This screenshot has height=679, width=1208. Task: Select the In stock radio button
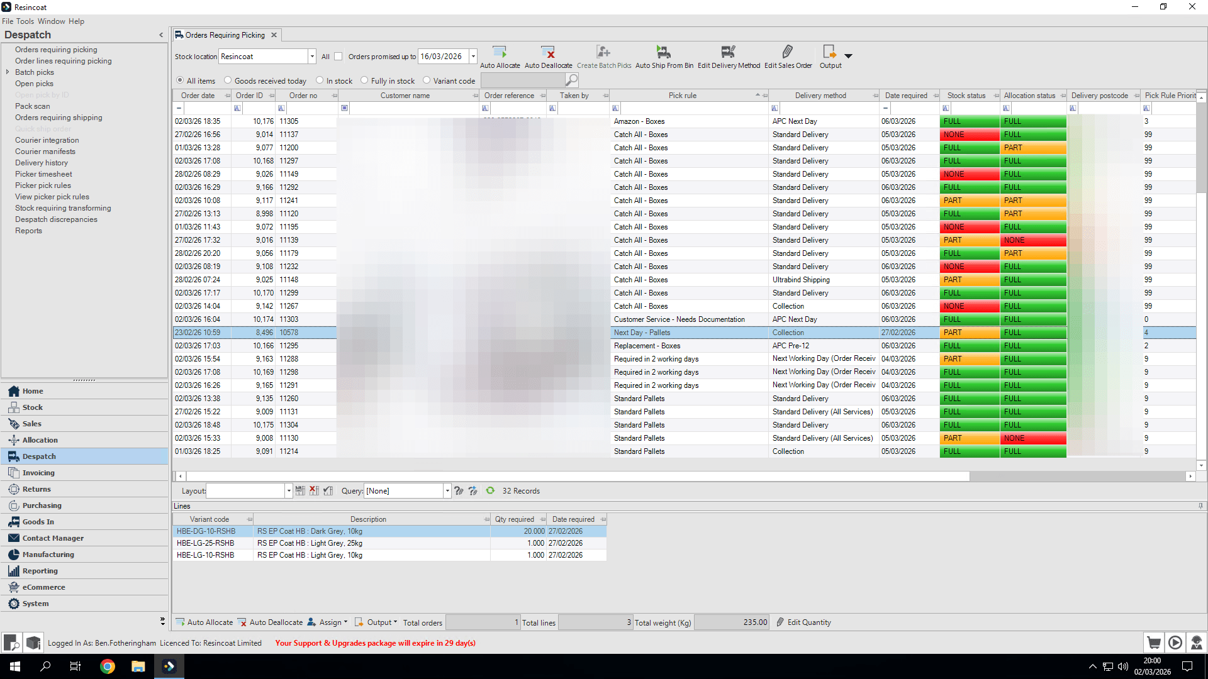click(320, 80)
